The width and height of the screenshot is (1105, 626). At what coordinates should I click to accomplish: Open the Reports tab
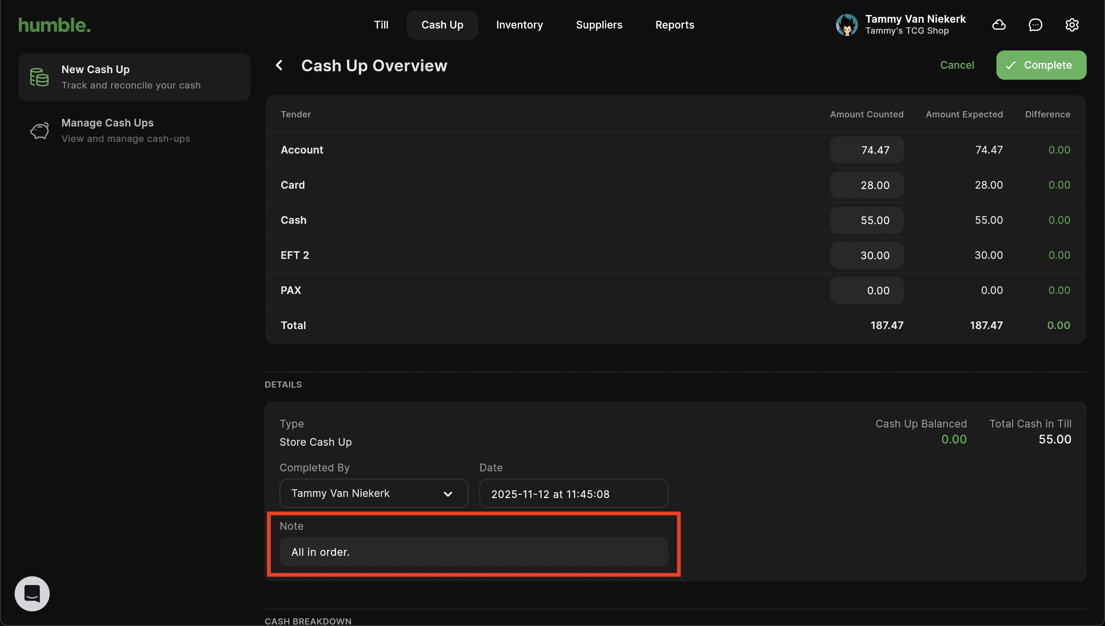click(675, 25)
